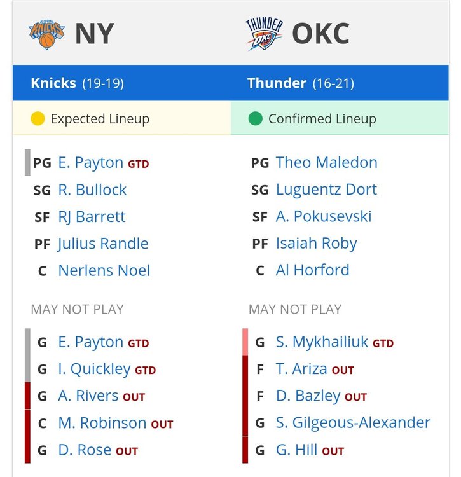Image resolution: width=461 pixels, height=477 pixels.
Task: Open Theo Maledon's player page
Action: tap(326, 162)
